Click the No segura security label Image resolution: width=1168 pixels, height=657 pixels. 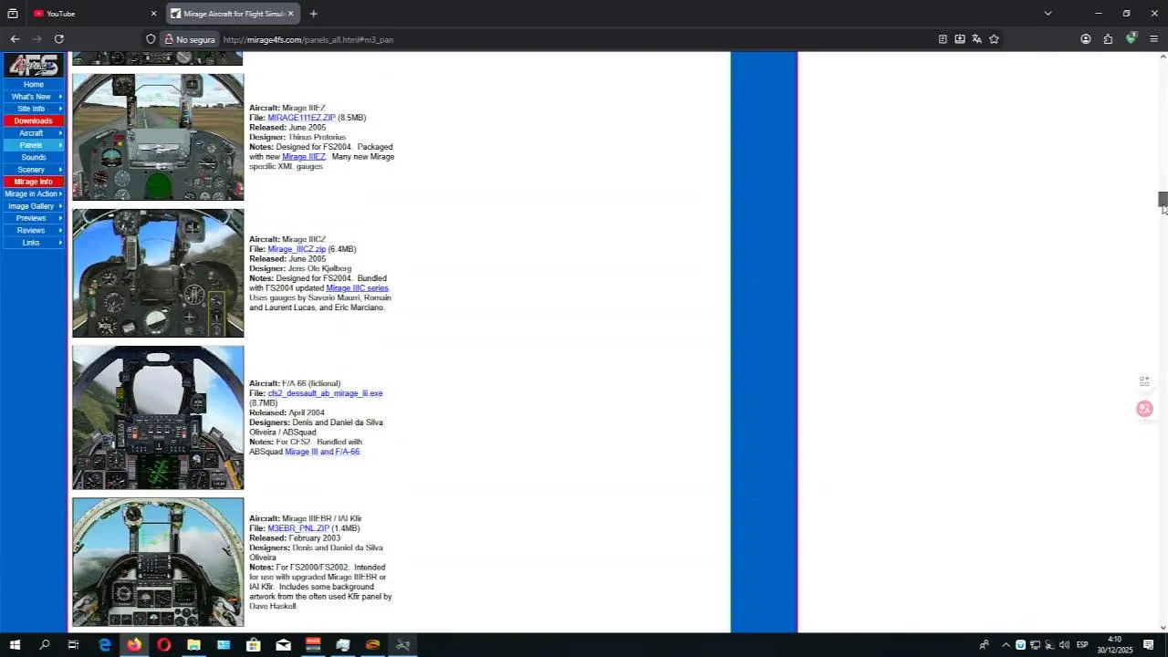click(x=190, y=39)
